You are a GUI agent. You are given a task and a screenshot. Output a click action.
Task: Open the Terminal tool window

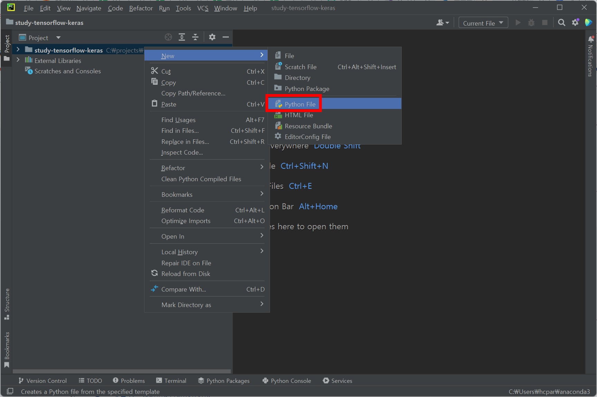[x=171, y=380]
